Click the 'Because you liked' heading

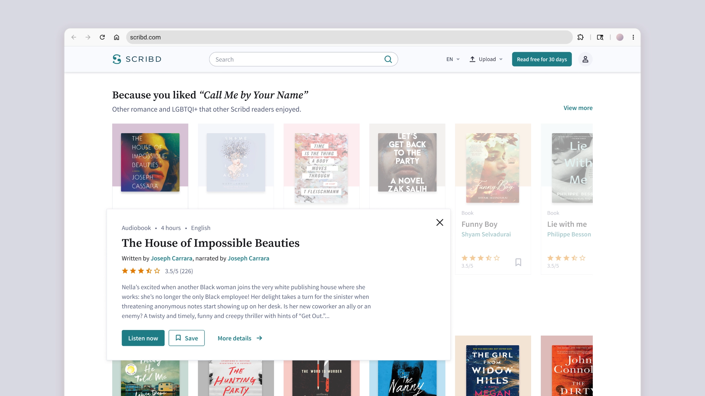[x=210, y=95]
